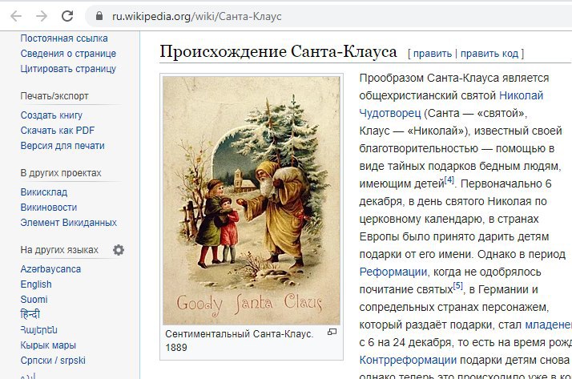Click the Печать/экспорт sidebar heading
Screen dimensions: 572x379
54,96
